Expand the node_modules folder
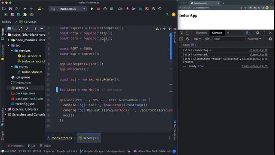The image size is (275, 155). pyautogui.click(x=9, y=40)
